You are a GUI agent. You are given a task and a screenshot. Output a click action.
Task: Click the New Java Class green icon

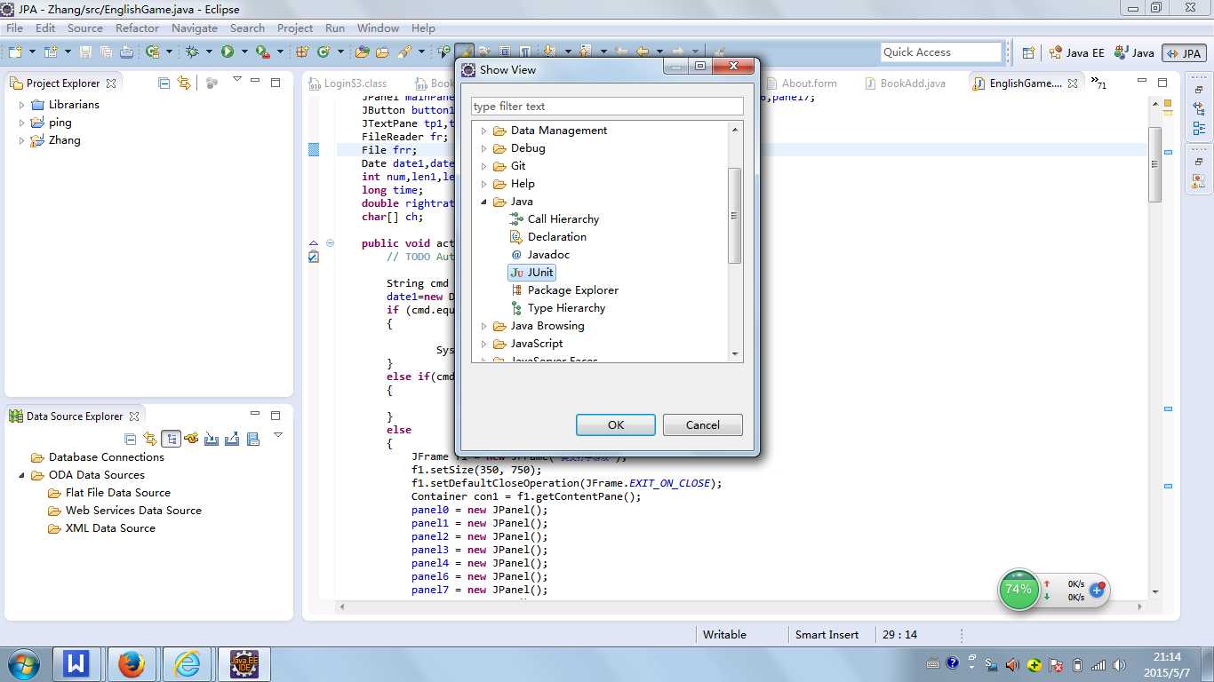tap(323, 52)
